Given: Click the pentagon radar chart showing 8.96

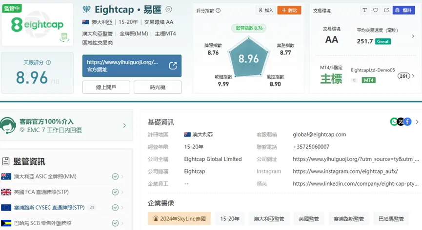Looking at the screenshot, I should [x=248, y=57].
